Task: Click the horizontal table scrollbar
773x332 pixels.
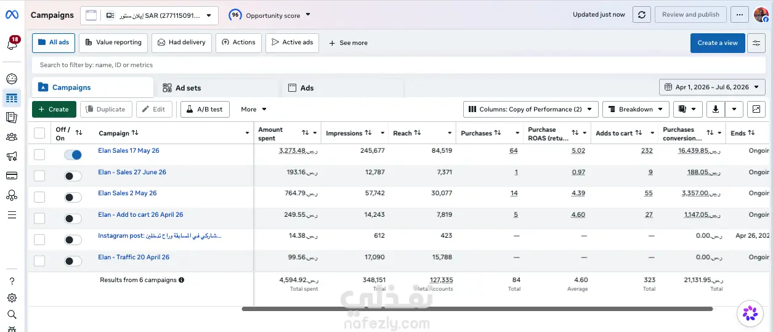Action: click(x=477, y=309)
